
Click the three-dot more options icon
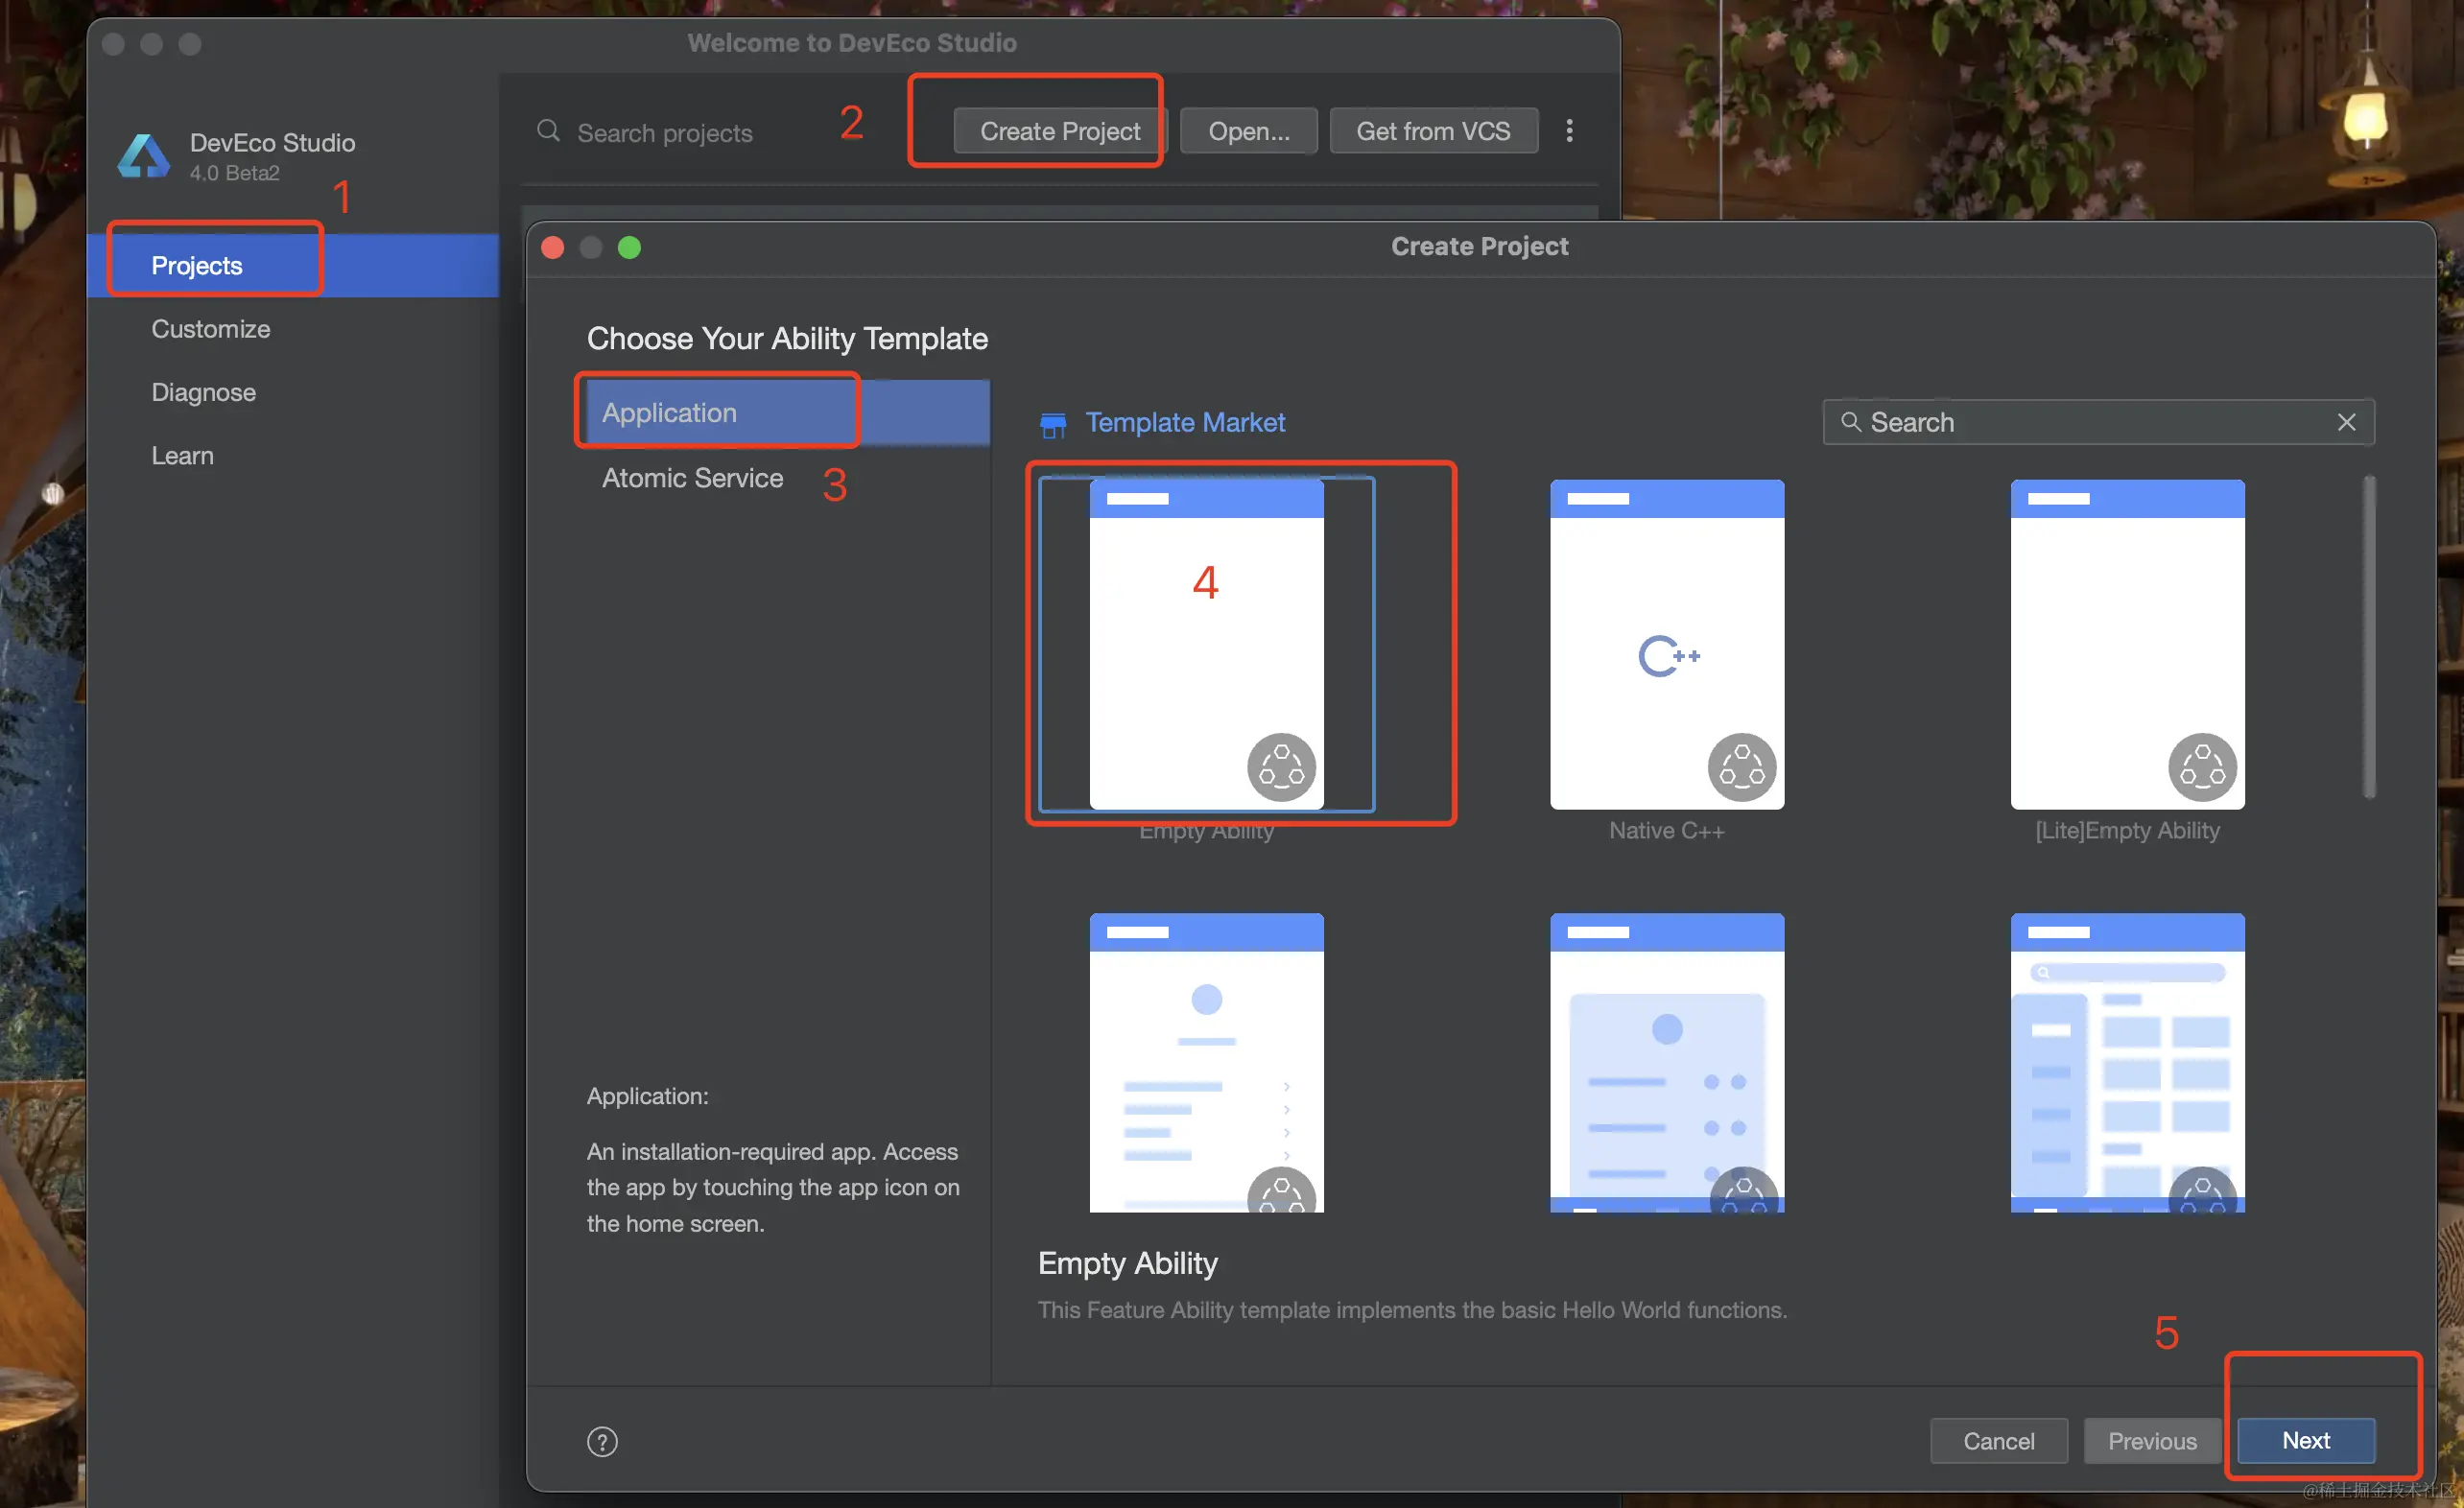click(x=1569, y=131)
